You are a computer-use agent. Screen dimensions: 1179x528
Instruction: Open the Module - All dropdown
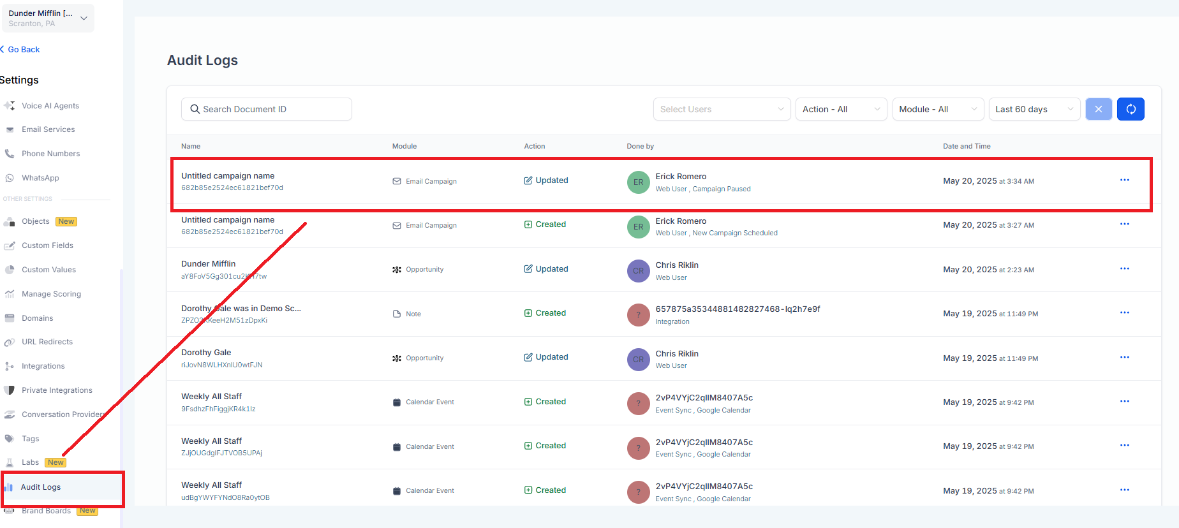(938, 109)
